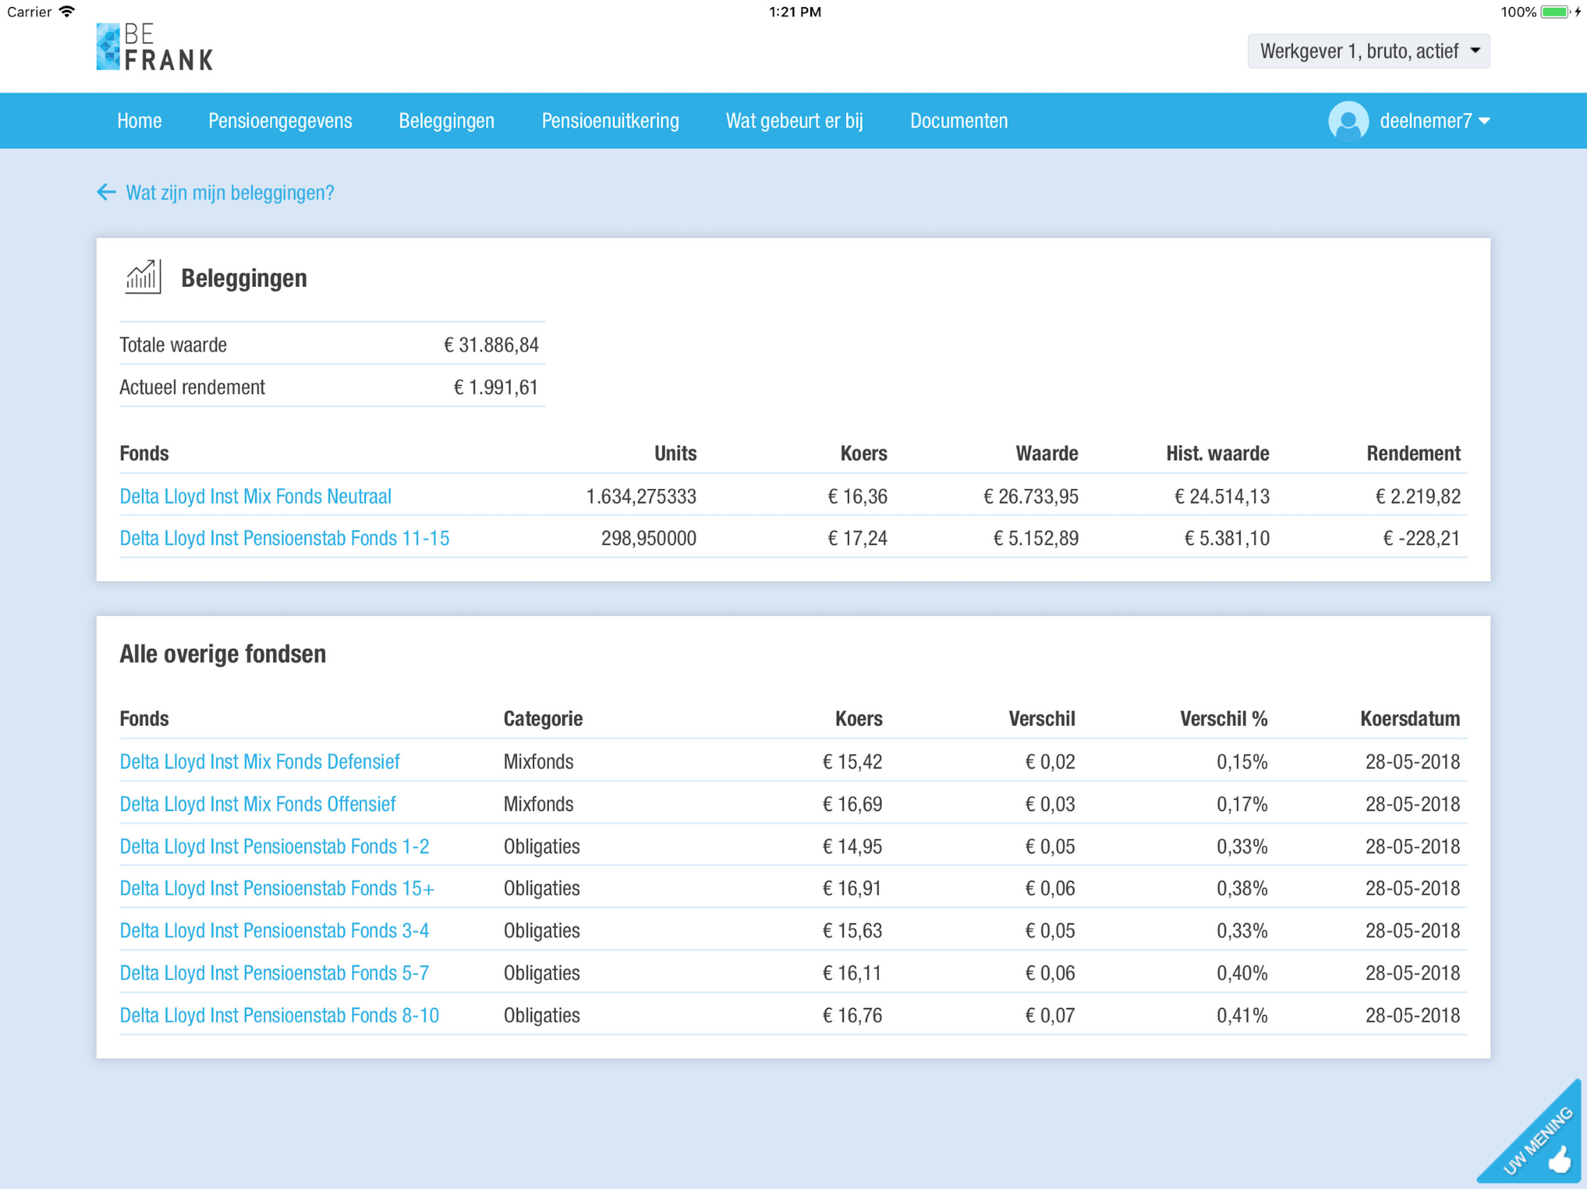Click the Koers value € 17,24

(x=857, y=539)
